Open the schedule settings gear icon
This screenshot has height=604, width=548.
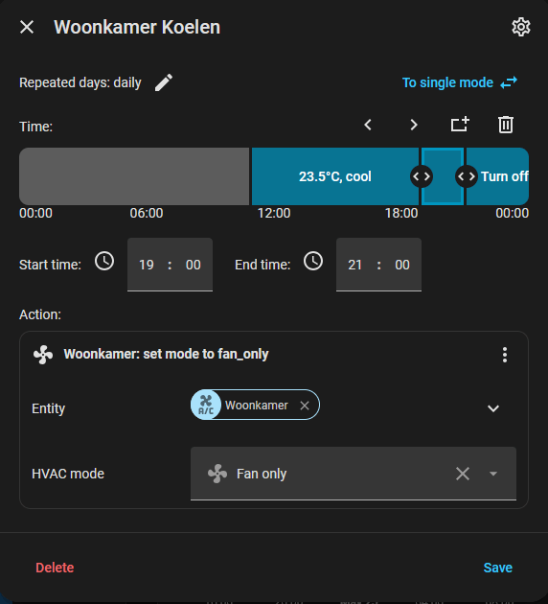click(520, 27)
